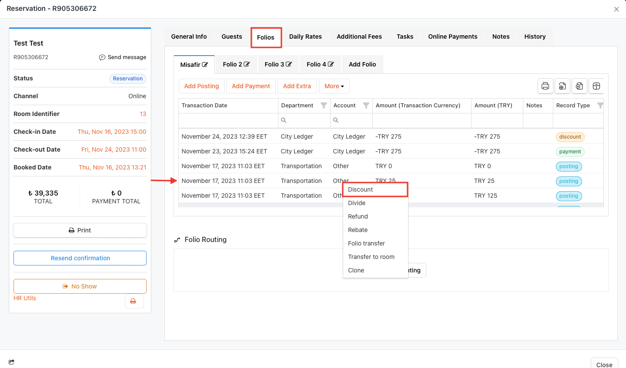
Task: Click the edit icon on Folio 2 tab
Action: pos(247,64)
